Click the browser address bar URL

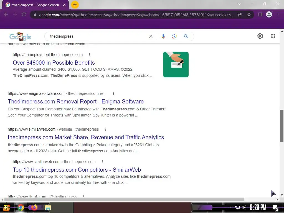tap(136, 15)
